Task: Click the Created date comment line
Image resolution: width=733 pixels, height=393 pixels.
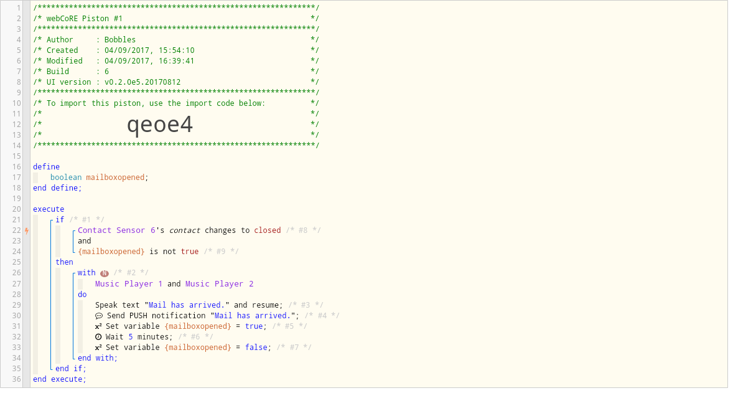Action: coord(176,50)
